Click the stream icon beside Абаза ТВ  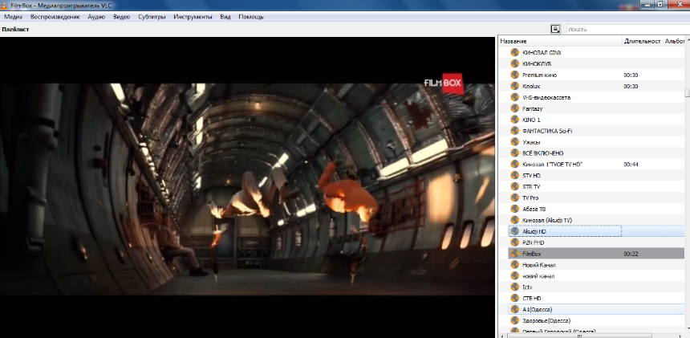pos(514,209)
